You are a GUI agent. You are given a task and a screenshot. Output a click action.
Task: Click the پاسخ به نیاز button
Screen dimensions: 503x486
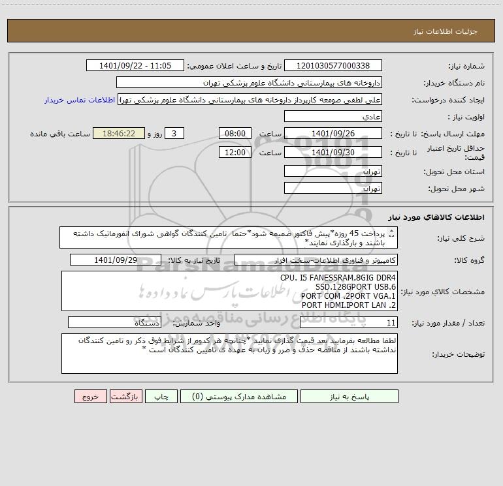tap(349, 396)
